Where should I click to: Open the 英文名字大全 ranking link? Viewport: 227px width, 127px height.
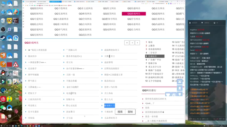point(155,67)
